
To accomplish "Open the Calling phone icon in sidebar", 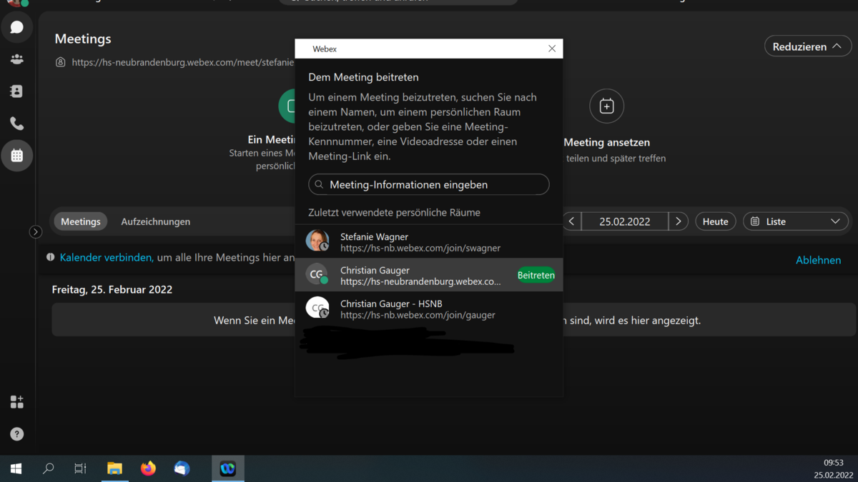I will (17, 123).
